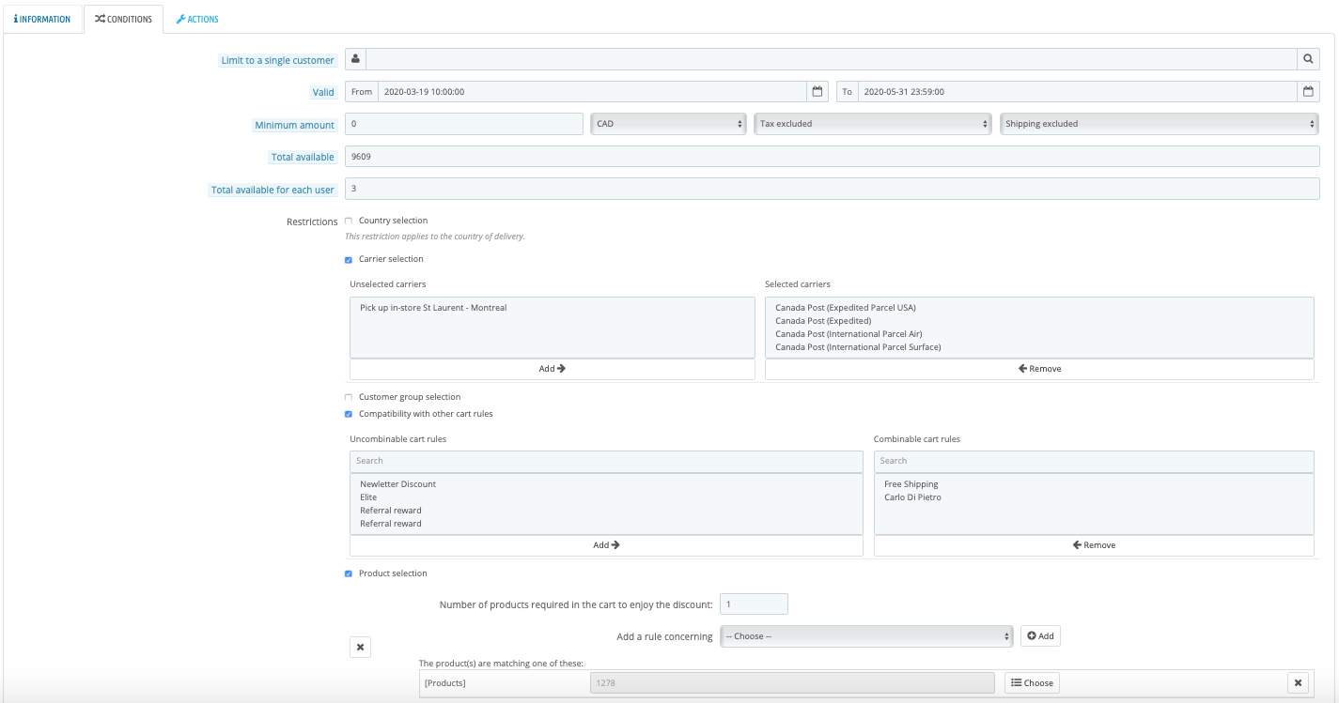The height and width of the screenshot is (703, 1339).
Task: Uncheck the Carrier selection checkbox
Action: point(349,259)
